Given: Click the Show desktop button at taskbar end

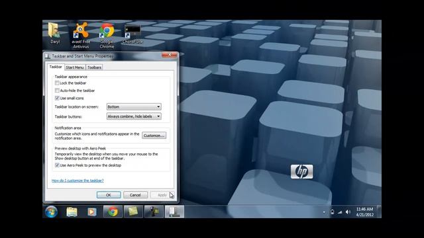Looking at the screenshot, I should pyautogui.click(x=379, y=212).
